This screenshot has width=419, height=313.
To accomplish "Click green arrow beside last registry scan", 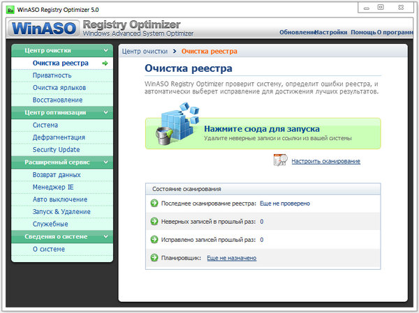I will click(154, 204).
